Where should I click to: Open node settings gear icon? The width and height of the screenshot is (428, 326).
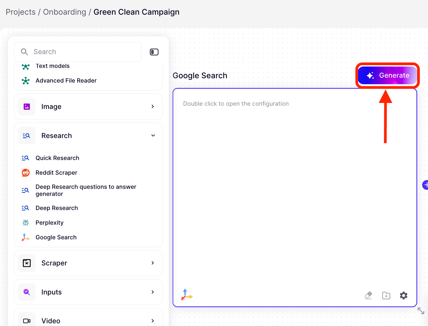click(404, 295)
